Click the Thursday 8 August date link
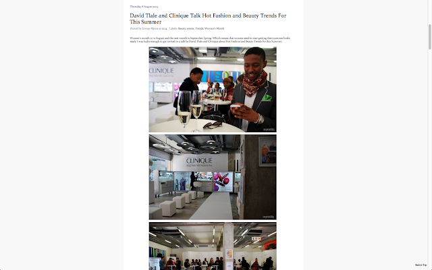The height and width of the screenshot is (270, 432). pos(144,6)
